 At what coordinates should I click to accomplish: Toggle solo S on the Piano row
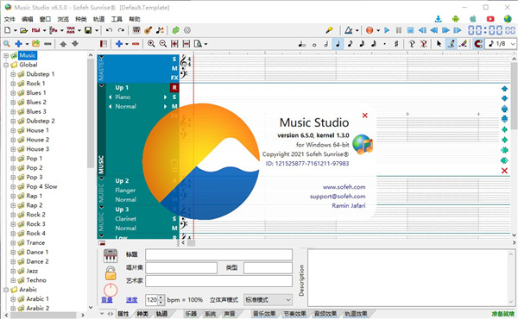174,97
